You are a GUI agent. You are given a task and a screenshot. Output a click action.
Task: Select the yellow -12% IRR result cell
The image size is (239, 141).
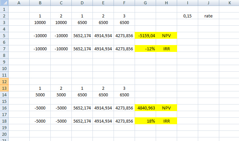pos(145,49)
